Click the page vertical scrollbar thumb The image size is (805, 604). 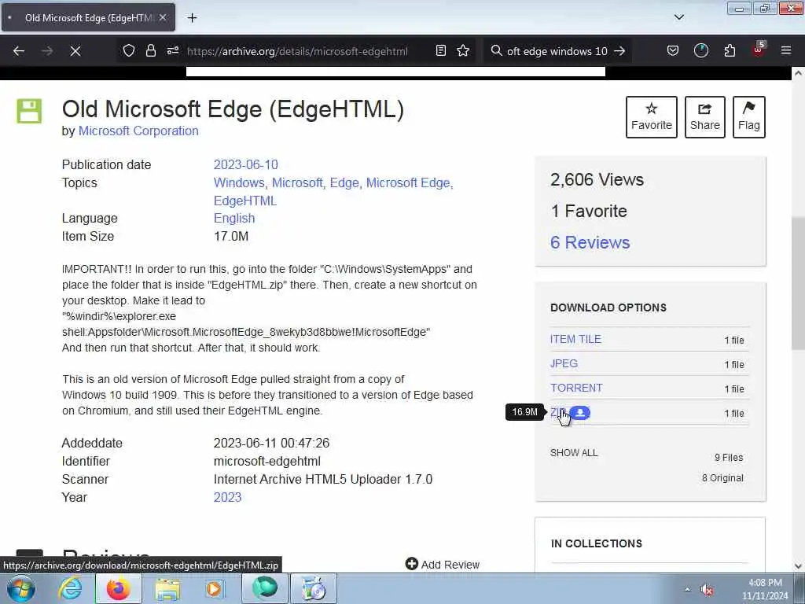[x=798, y=283]
